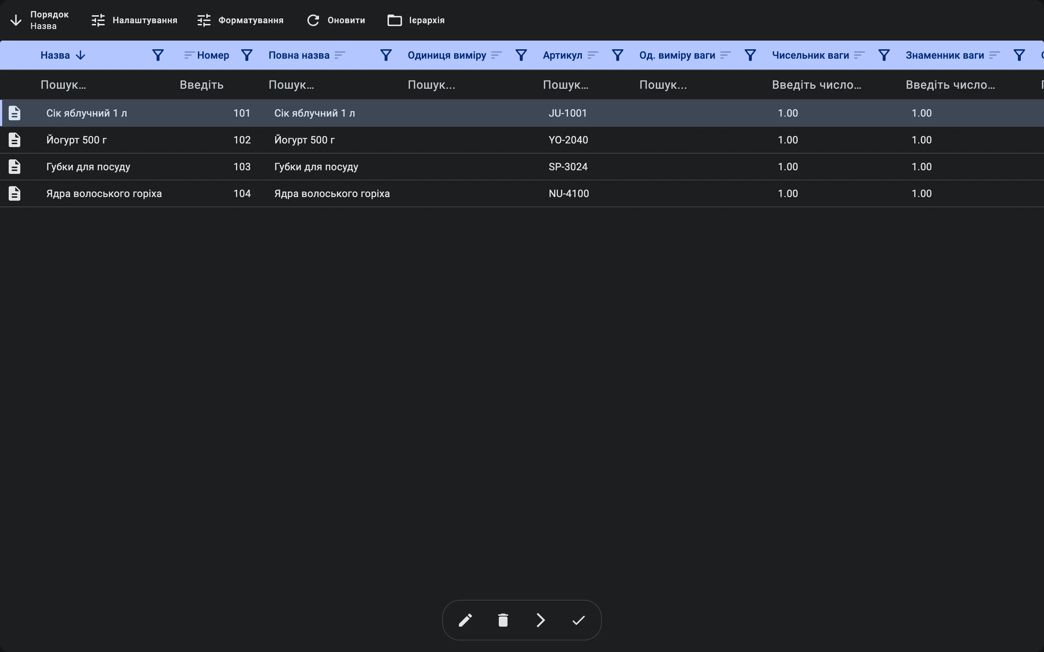1044x652 pixels.
Task: Click document icon of Йогурт 500 г row
Action: pos(14,140)
